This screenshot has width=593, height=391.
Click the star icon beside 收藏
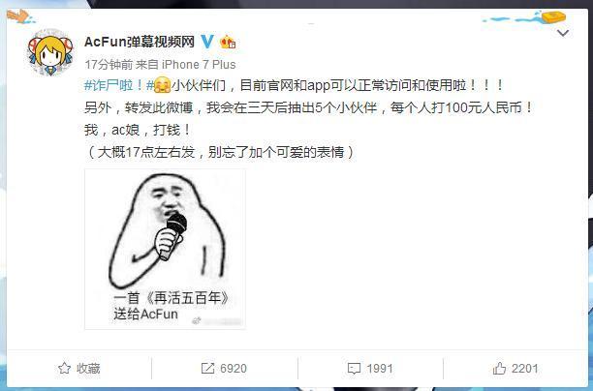[x=64, y=369]
